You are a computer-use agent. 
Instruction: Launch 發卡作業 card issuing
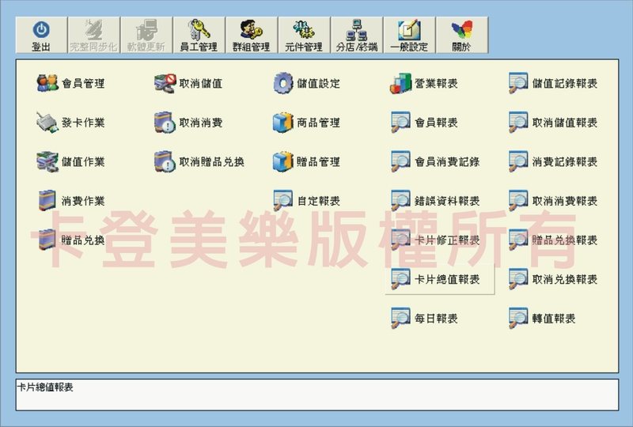70,123
